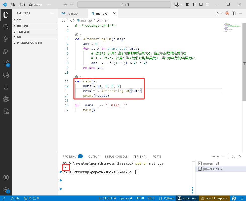Open the Edit menu

(x=22, y=5)
